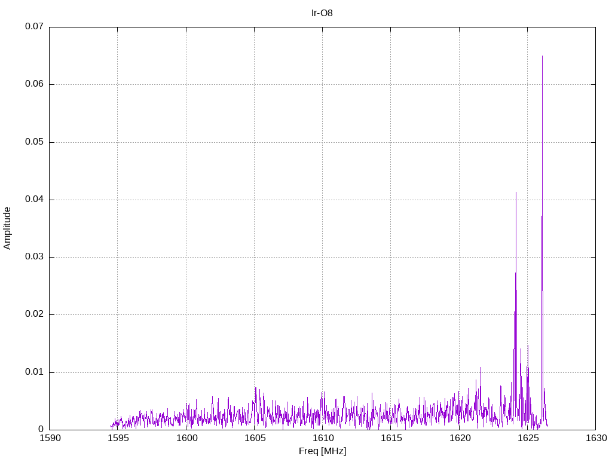Click the 1605 x-axis tick label

[x=255, y=438]
